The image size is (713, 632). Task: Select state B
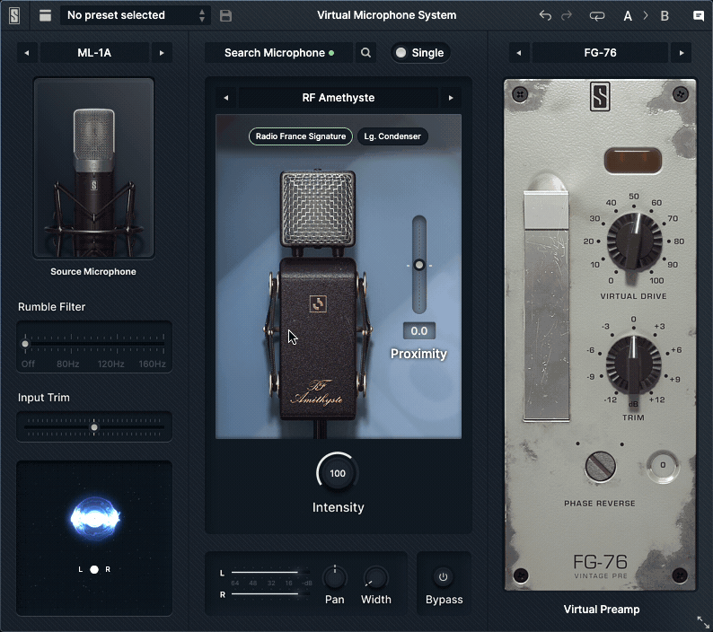(665, 16)
